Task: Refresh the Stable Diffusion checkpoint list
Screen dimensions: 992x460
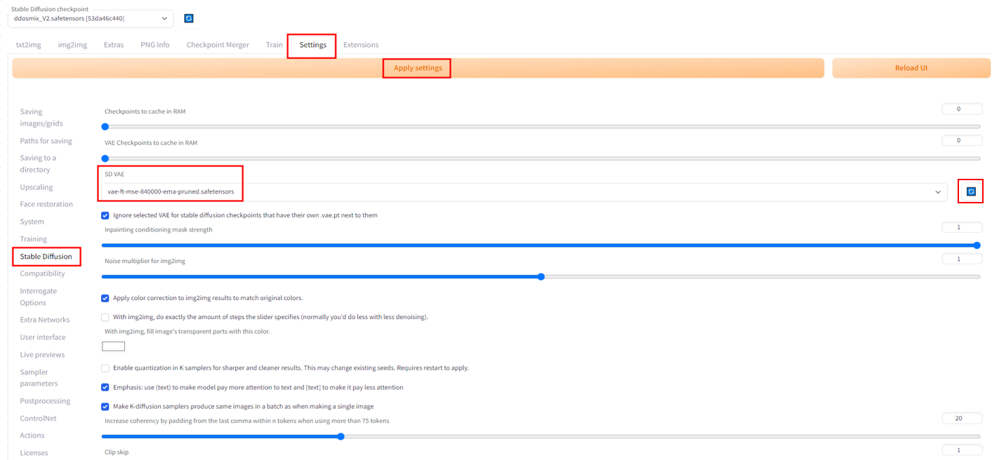Action: 188,18
